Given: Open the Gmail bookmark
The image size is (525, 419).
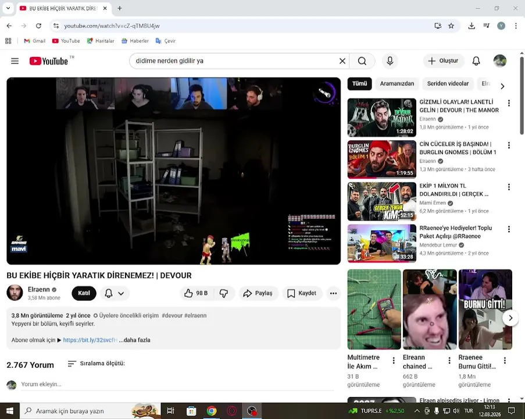Looking at the screenshot, I should click(x=34, y=41).
